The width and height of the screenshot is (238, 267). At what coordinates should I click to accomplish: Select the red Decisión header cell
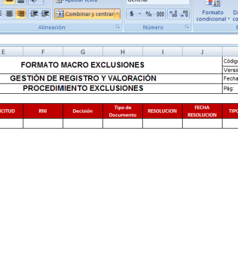[83, 111]
